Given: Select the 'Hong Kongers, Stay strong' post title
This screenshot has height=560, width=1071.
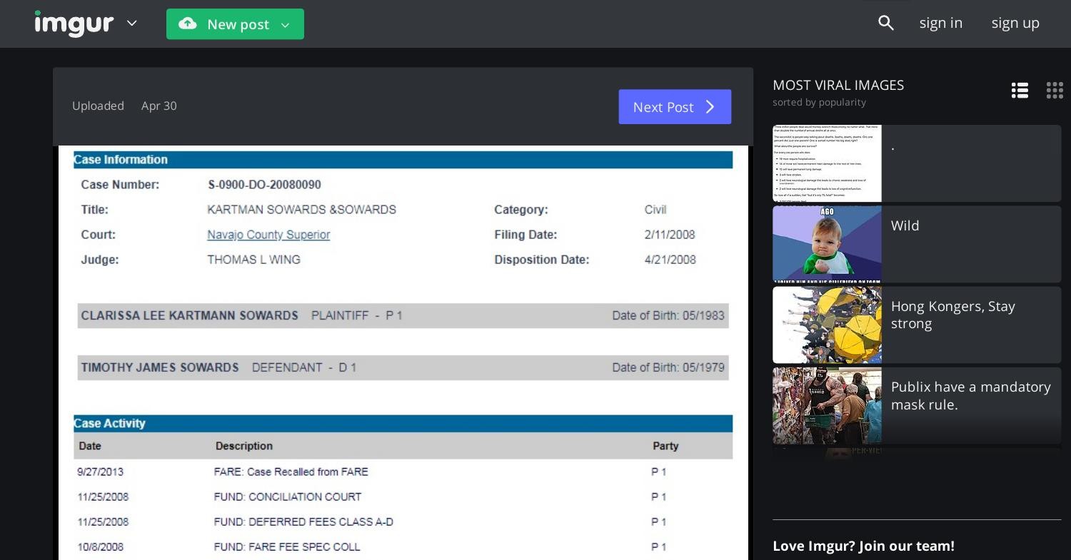Looking at the screenshot, I should tap(952, 315).
